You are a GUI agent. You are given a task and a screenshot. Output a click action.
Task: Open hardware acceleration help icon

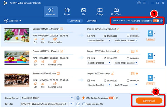click(161, 21)
